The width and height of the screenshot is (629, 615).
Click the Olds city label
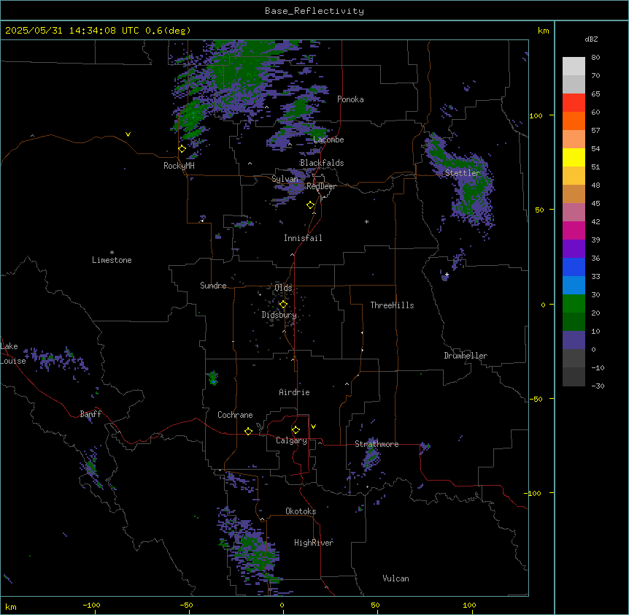[x=283, y=288]
